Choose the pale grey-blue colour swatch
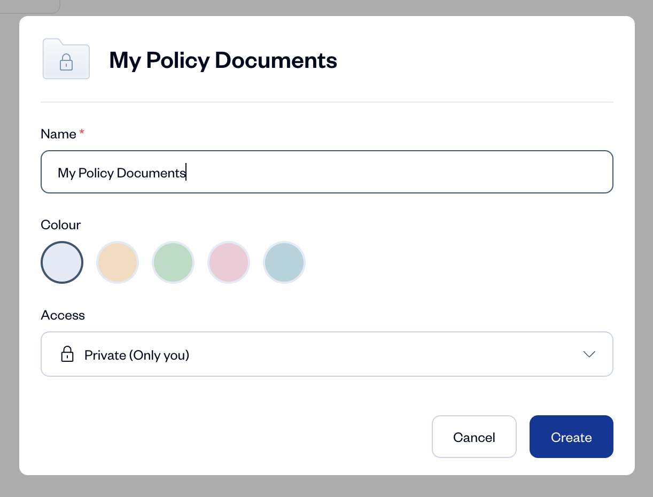Viewport: 653px width, 497px height. (62, 262)
